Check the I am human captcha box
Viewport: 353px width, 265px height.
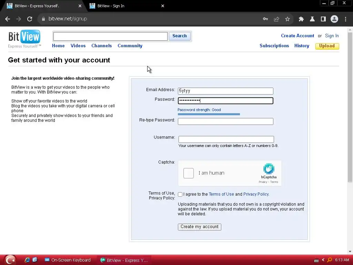(189, 173)
